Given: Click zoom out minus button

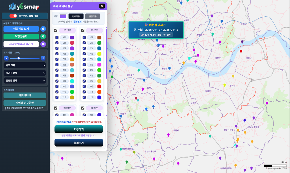Looking at the screenshot, I should tap(6, 58).
